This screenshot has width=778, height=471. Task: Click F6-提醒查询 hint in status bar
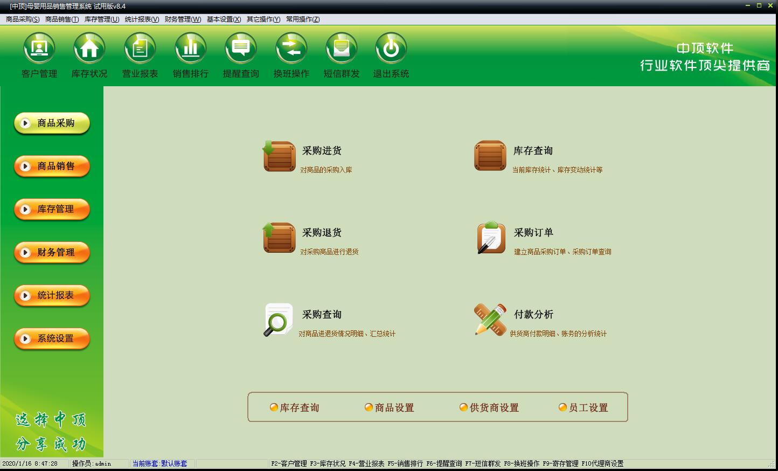[444, 463]
